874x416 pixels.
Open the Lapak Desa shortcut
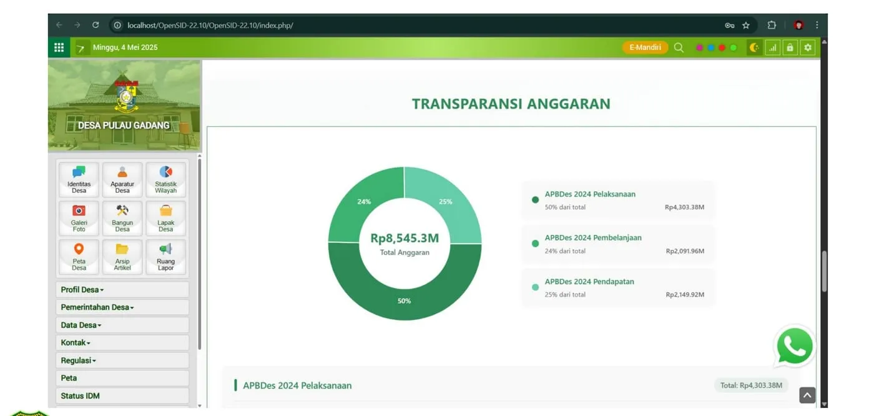pos(165,219)
